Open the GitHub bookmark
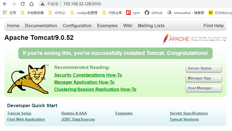 point(154,13)
